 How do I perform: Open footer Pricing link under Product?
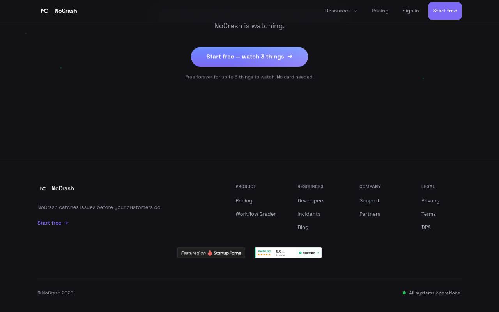[244, 201]
